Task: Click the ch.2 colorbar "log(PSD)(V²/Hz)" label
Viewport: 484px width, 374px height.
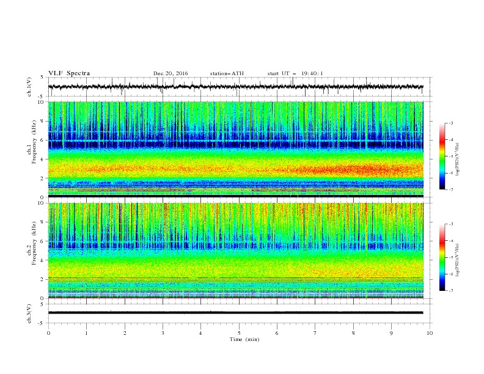Action: pyautogui.click(x=457, y=260)
